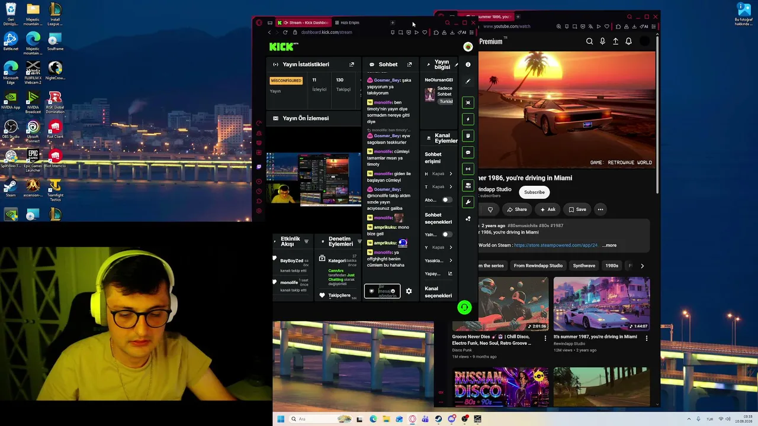Search YouTube with the magnifier icon

click(589, 41)
